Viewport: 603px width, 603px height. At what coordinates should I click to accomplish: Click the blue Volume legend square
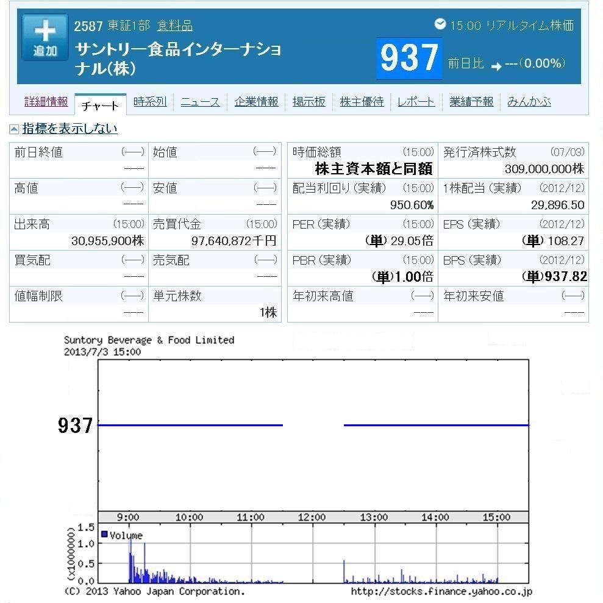(104, 534)
